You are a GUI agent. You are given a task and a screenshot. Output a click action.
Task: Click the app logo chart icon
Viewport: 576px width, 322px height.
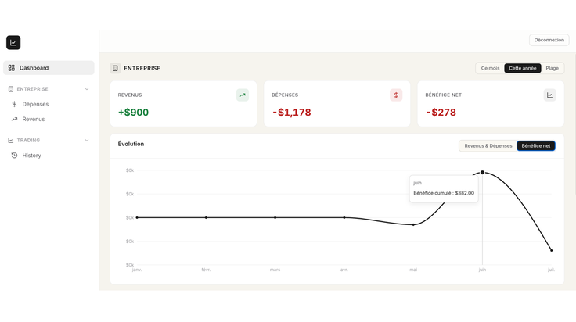point(13,42)
